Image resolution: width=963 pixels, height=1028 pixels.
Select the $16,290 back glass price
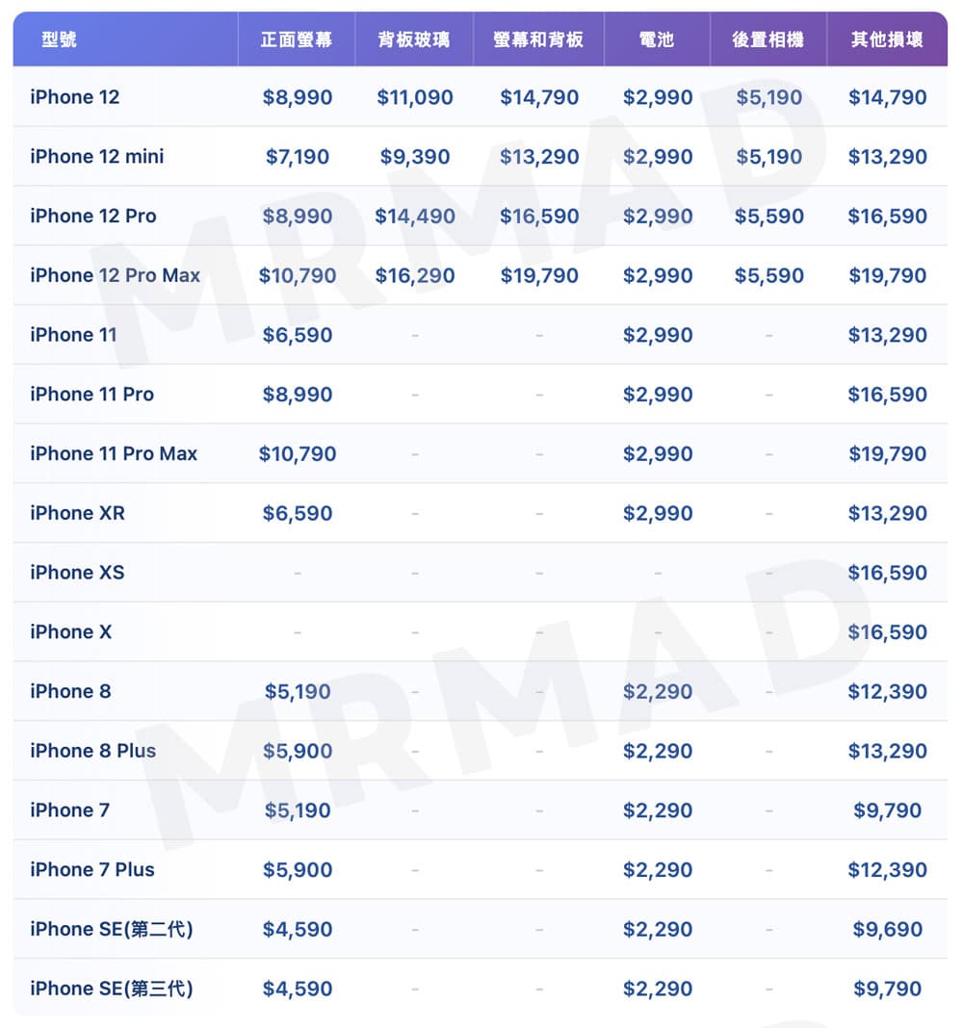pyautogui.click(x=415, y=276)
